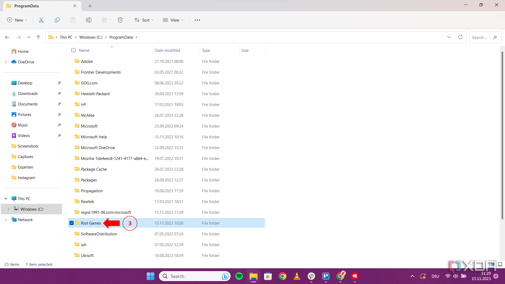Open the clock and date flyout
This screenshot has height=284, width=505.
point(481,276)
